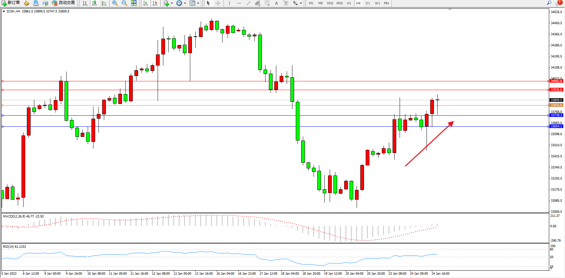This screenshot has width=565, height=278.
Task: Expand the periodicity clock dropdown arrow
Action: [185, 3]
